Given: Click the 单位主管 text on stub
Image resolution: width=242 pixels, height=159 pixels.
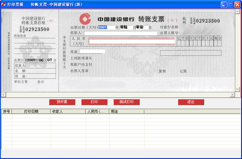Looking at the screenshot, I should 21,82.
